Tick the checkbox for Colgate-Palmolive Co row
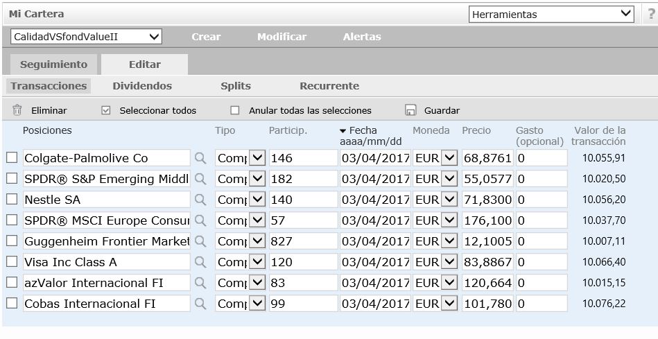This screenshot has width=658, height=339. (12, 158)
